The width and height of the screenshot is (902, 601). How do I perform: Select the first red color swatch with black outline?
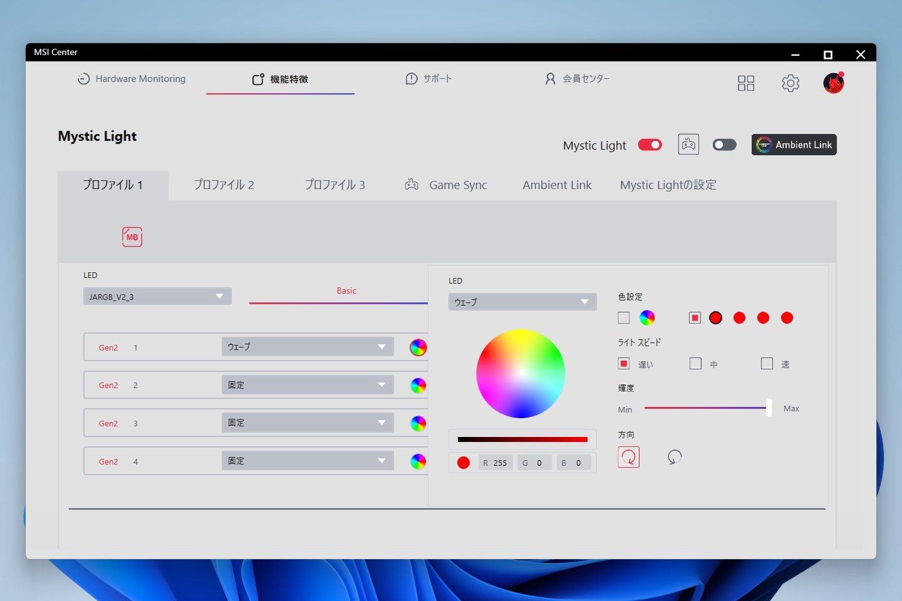[x=715, y=318]
